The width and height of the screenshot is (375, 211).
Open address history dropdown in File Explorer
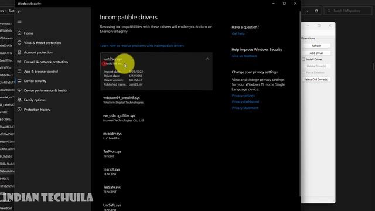[x=308, y=11]
